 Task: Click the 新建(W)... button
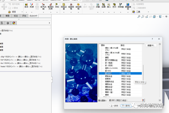[x=151, y=46]
